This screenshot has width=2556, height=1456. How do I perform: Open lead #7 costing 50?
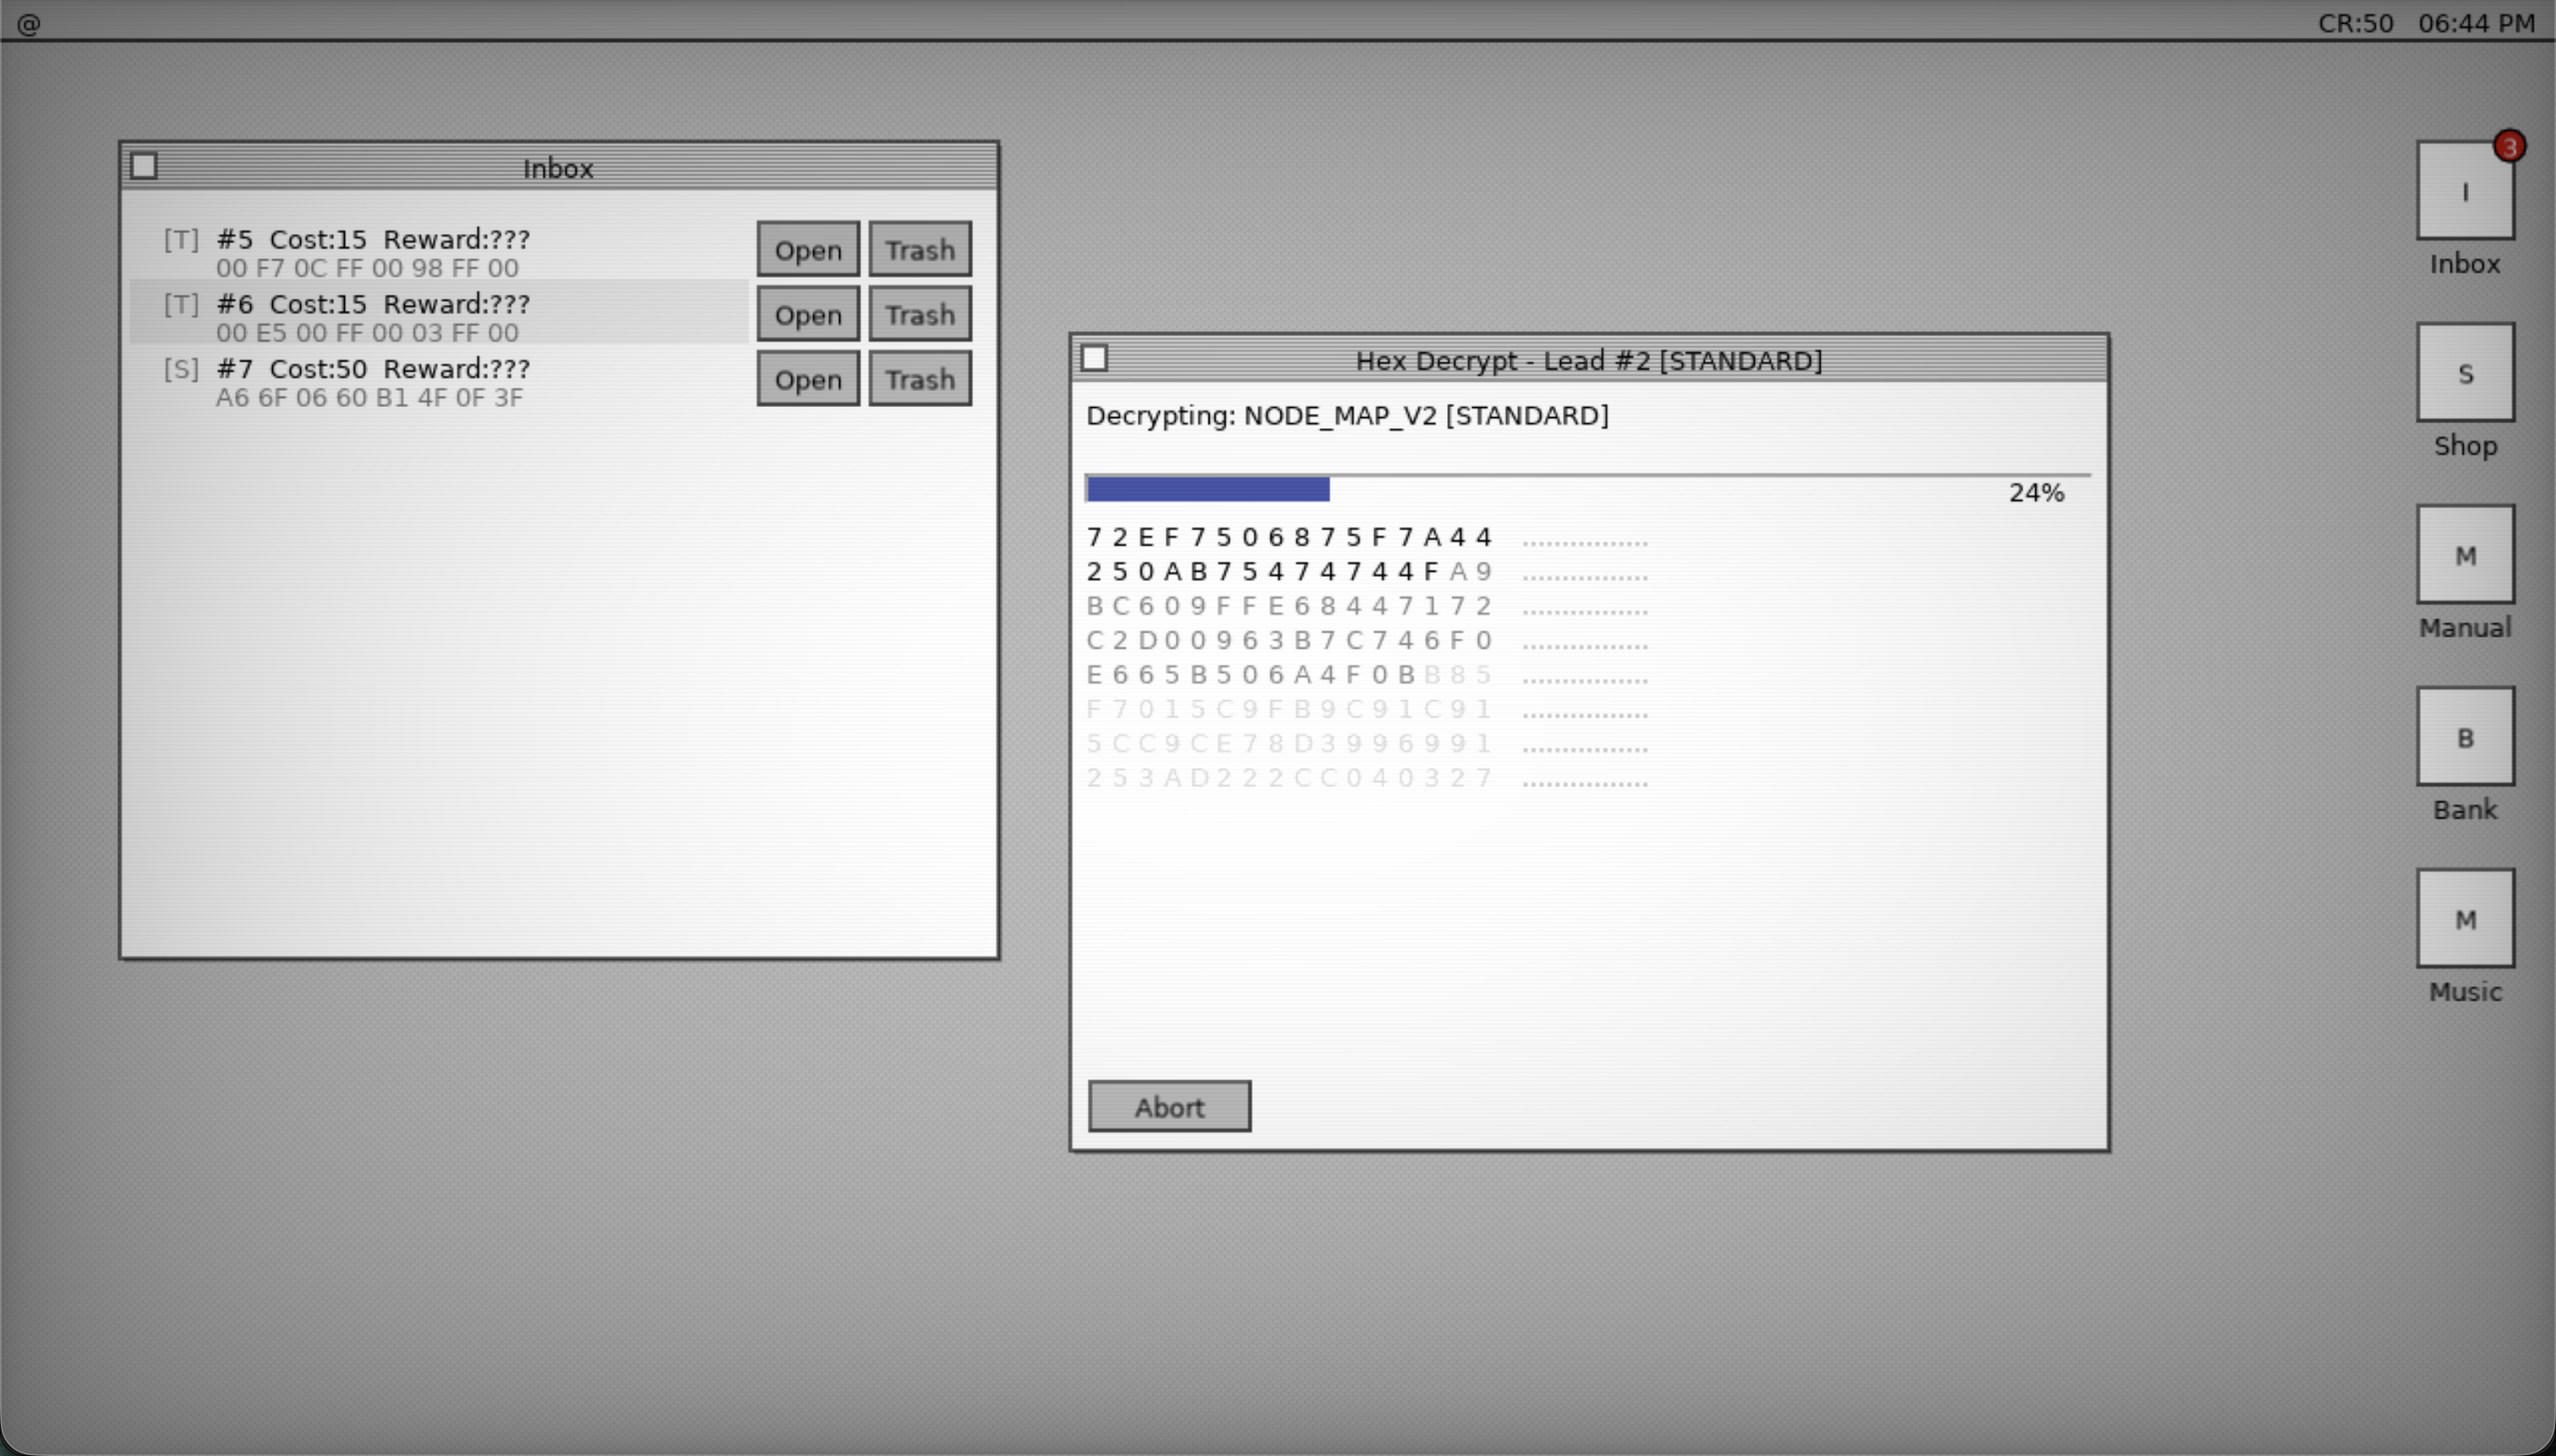(808, 380)
